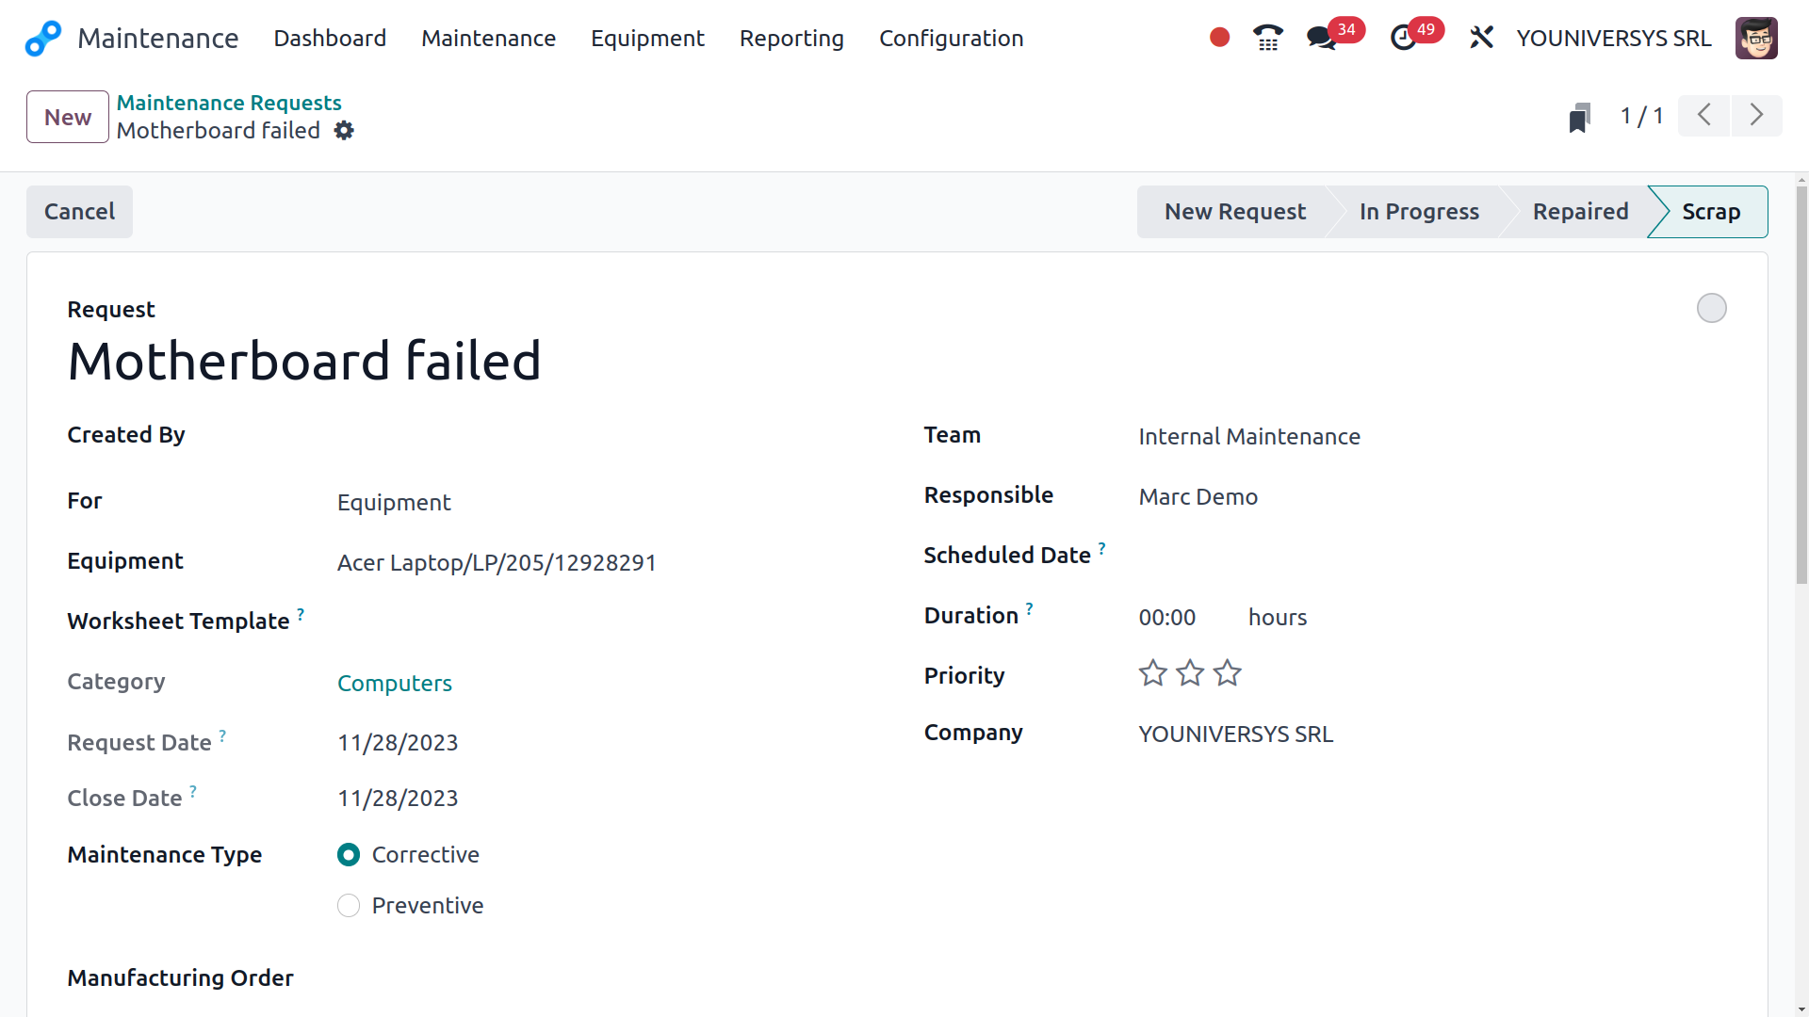Screen dimensions: 1809x1017
Task: Click the Odoo app launcher logo
Action: 42,39
